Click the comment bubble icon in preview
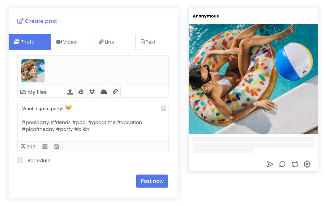Image resolution: width=326 pixels, height=206 pixels. (282, 164)
